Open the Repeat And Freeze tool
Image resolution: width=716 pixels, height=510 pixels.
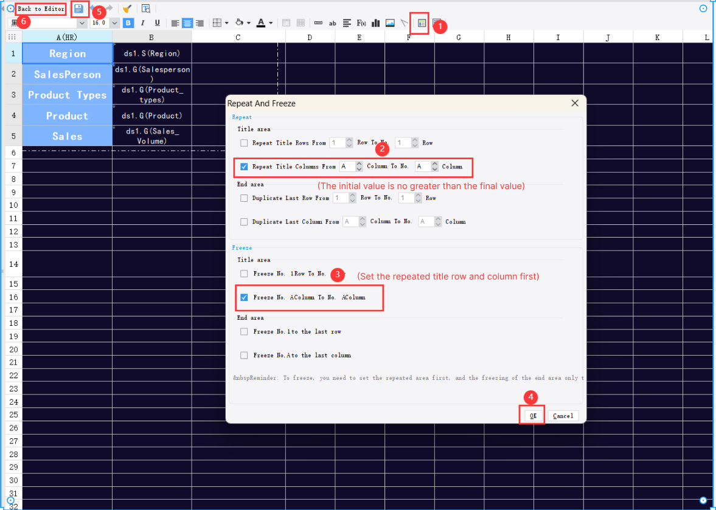pyautogui.click(x=421, y=22)
